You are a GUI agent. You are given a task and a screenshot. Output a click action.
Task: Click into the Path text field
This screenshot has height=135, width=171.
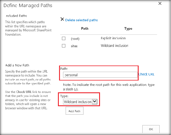[x=100, y=75]
